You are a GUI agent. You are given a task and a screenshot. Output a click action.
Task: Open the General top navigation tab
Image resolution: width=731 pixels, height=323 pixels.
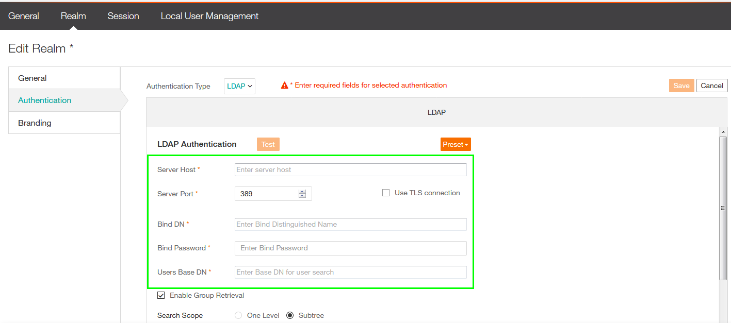[24, 16]
